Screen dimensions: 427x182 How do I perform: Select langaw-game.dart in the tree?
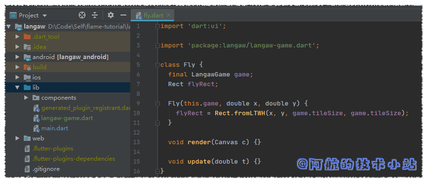click(x=67, y=118)
